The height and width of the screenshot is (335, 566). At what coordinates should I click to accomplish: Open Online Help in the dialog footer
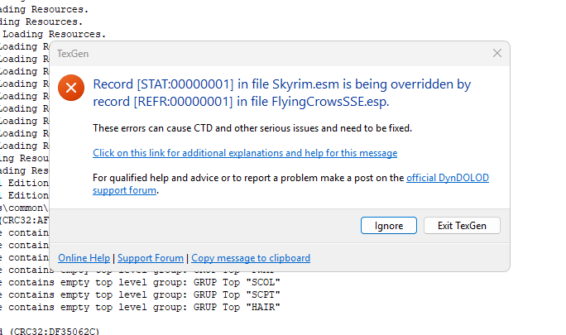point(84,258)
